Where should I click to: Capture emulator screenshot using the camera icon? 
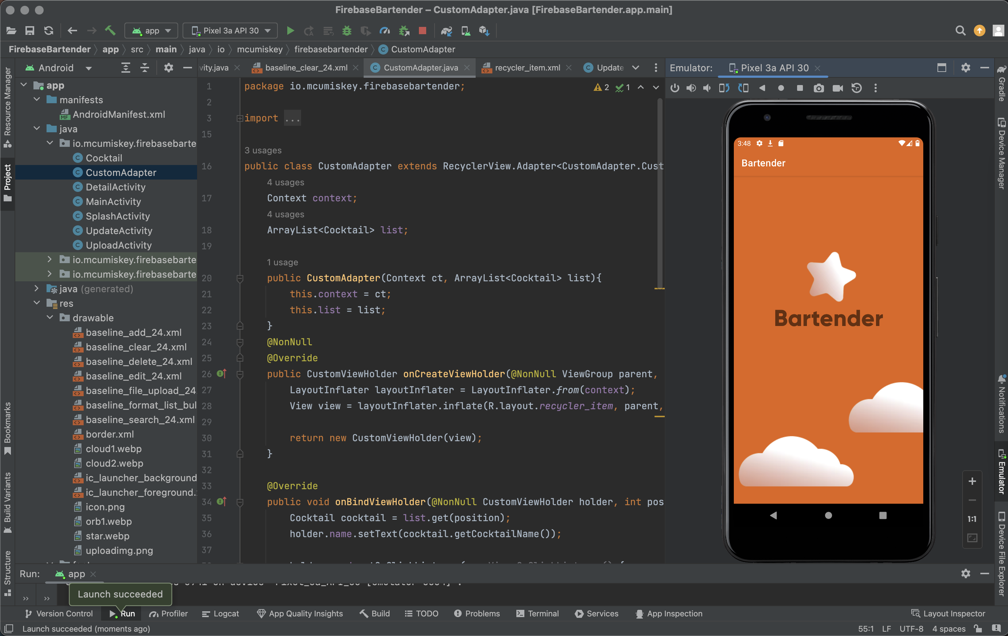click(x=819, y=88)
